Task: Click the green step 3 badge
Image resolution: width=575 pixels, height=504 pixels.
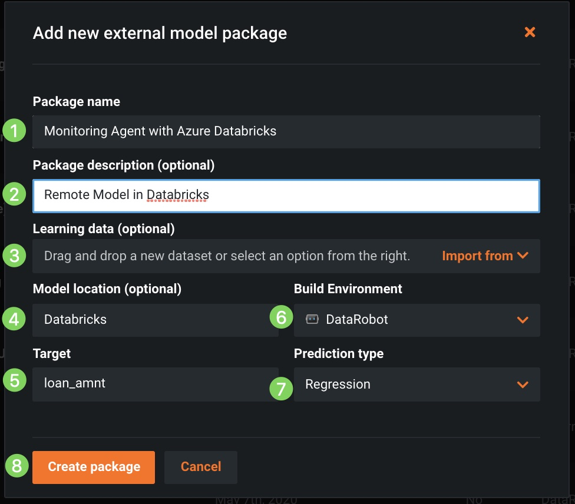Action: 15,256
